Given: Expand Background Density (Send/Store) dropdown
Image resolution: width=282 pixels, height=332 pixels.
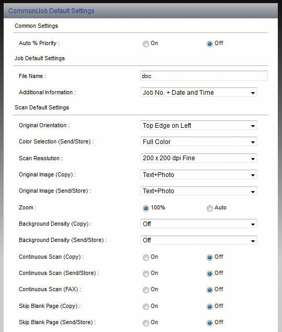Looking at the screenshot, I should click(x=198, y=240).
